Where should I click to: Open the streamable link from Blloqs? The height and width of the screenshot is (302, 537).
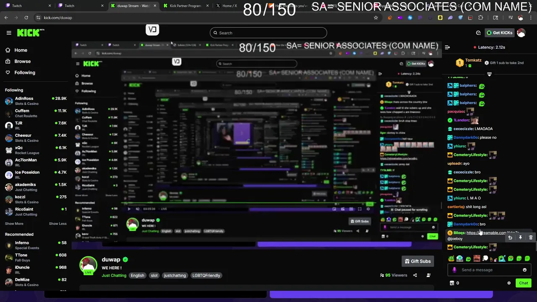(x=493, y=233)
